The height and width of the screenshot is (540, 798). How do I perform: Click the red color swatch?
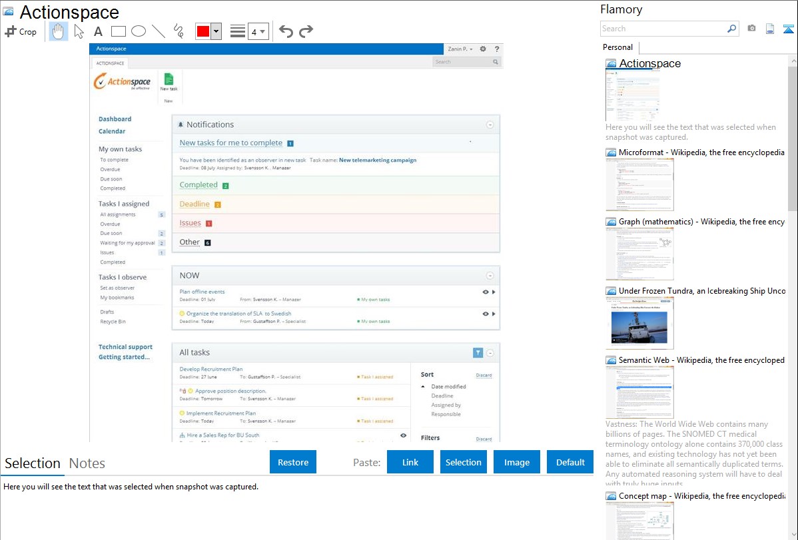tap(203, 31)
